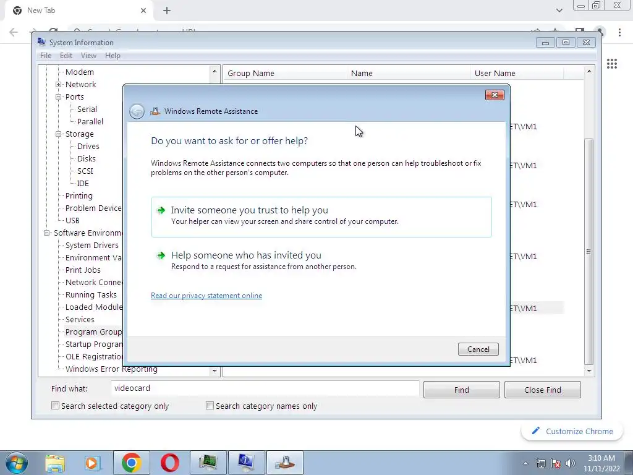Screen dimensions: 633x475
Task: Click the green arrow beside Invite someone
Action: click(161, 210)
